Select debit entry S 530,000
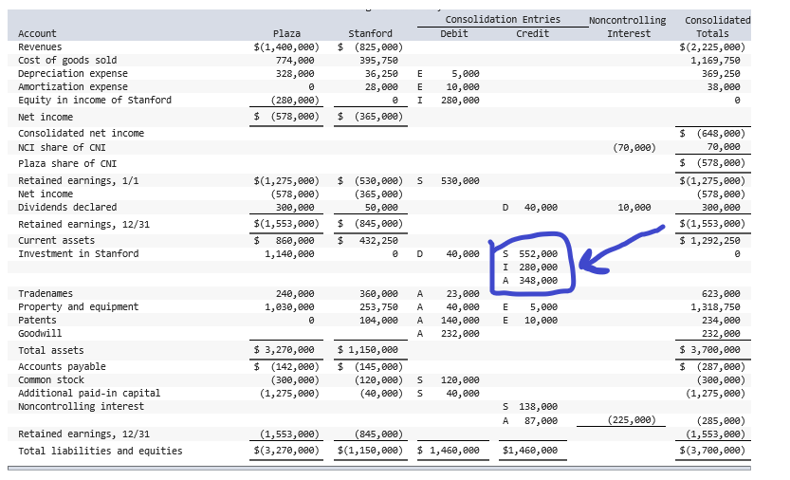 pos(449,180)
